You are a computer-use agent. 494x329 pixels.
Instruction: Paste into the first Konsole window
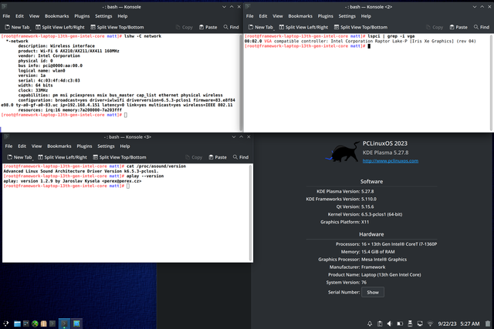click(x=208, y=28)
